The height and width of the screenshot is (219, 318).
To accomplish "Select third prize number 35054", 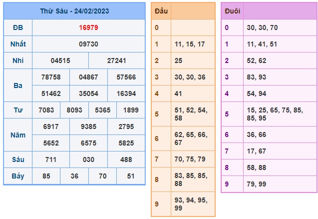I will pos(88,93).
